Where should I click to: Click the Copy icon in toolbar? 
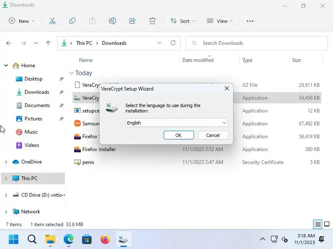72,21
